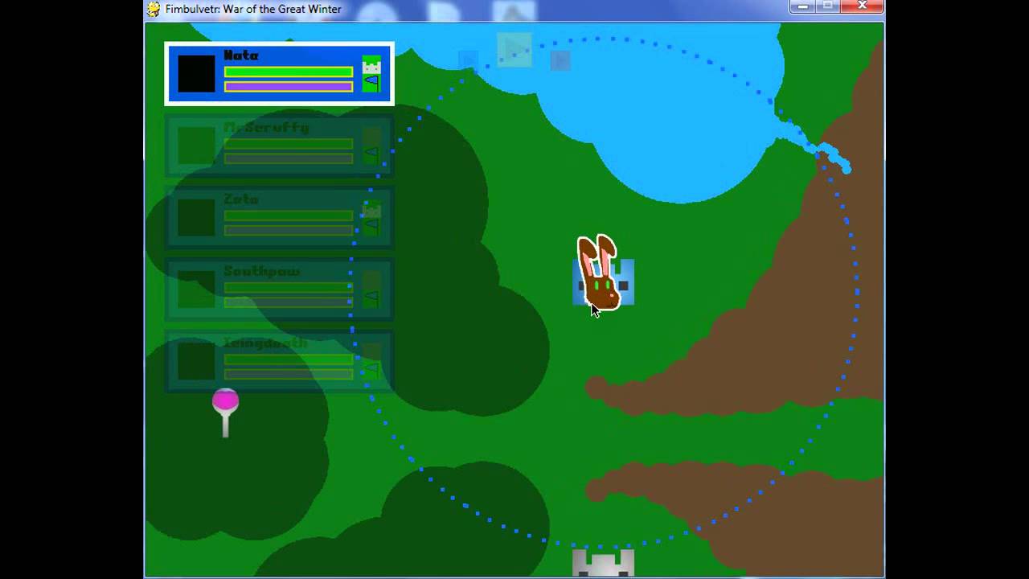Click Nata's purple energy bar
Viewport: 1029px width, 579px height.
tap(289, 87)
